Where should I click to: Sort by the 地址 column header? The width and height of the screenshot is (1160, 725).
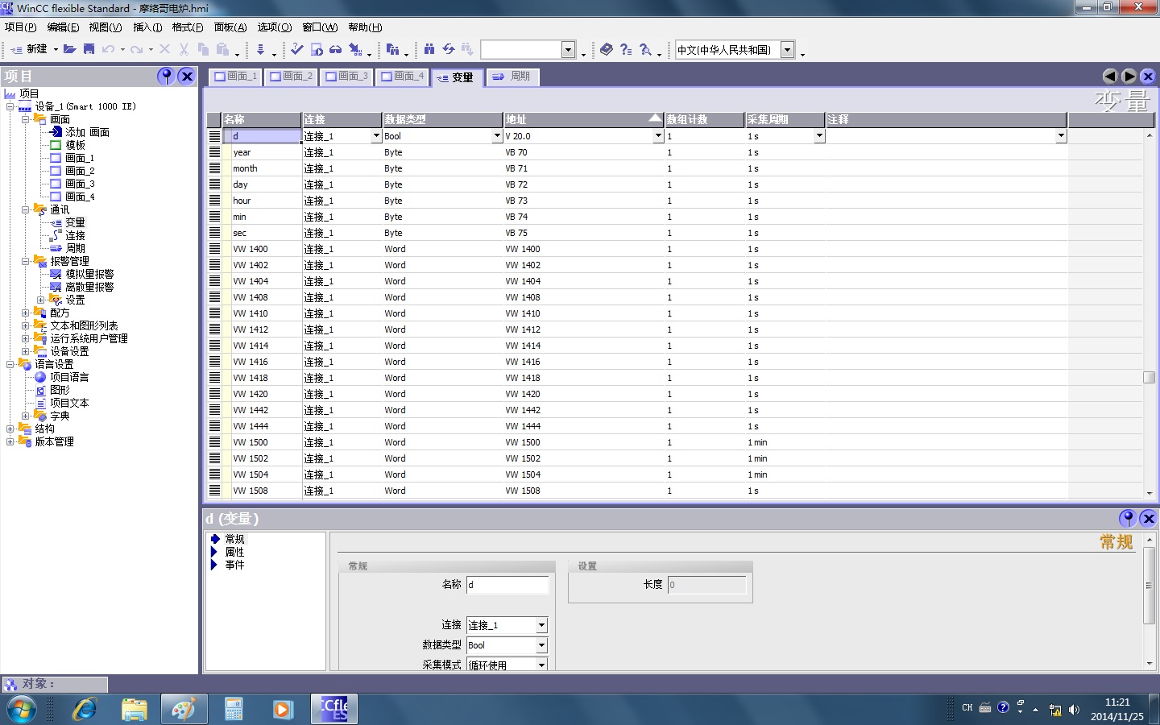[x=584, y=119]
